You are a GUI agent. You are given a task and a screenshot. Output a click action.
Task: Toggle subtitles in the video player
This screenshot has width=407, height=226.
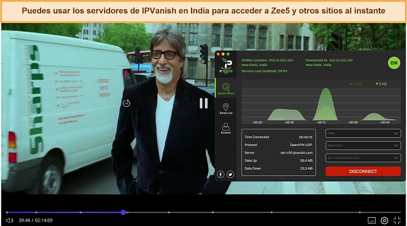click(x=372, y=220)
